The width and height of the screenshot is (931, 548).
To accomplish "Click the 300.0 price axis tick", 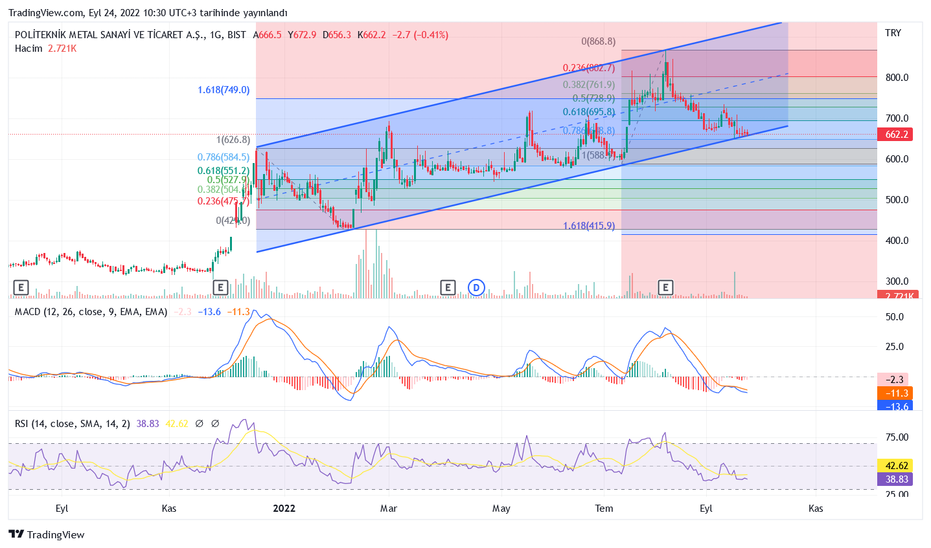I will [x=897, y=281].
